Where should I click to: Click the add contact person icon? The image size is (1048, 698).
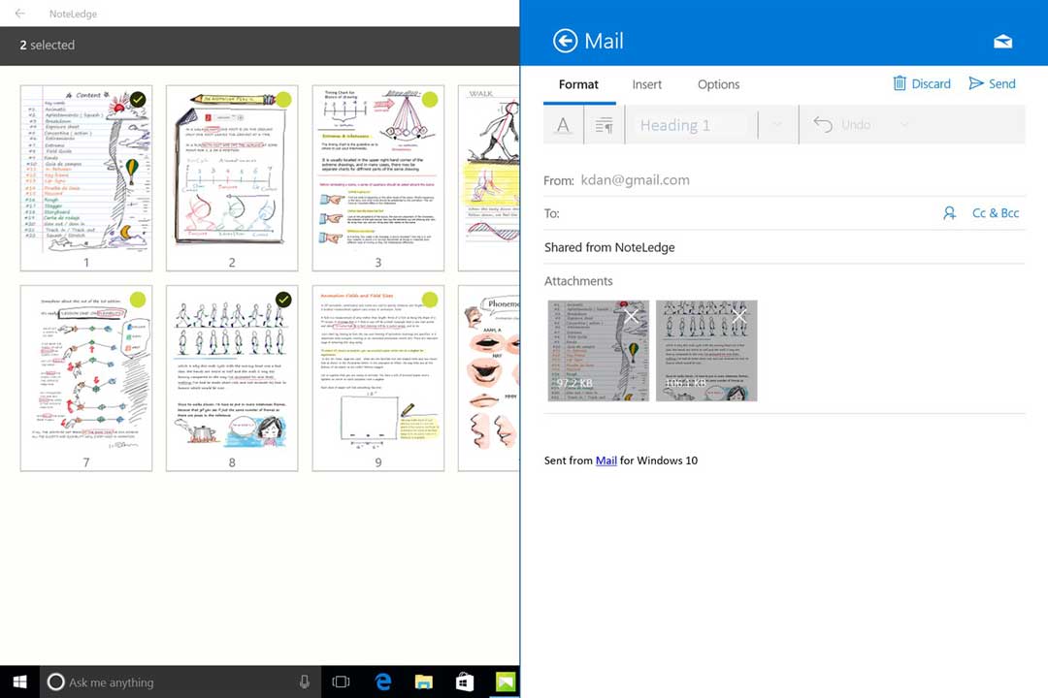[950, 213]
